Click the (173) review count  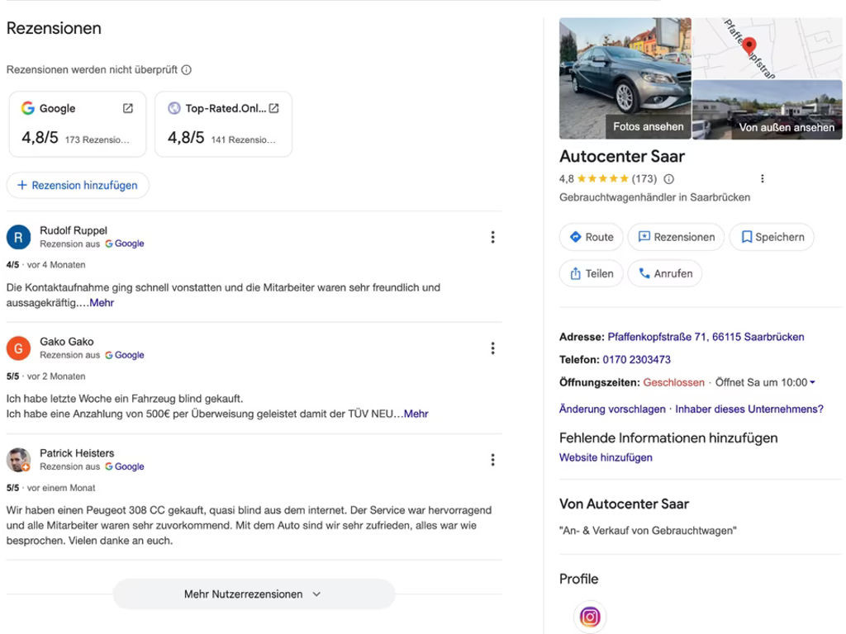coord(644,179)
